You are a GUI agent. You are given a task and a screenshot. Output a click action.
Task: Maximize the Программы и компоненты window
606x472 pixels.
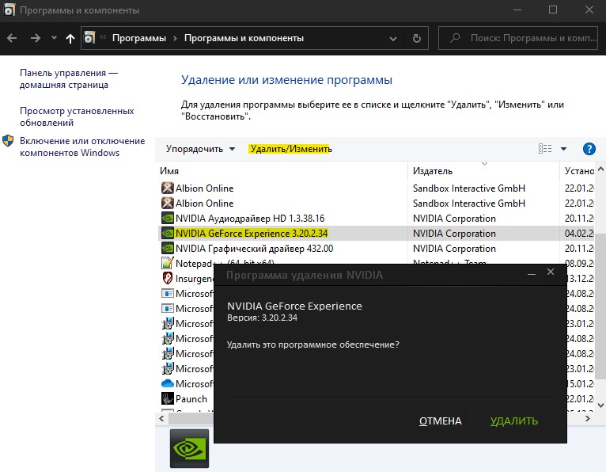pos(553,10)
